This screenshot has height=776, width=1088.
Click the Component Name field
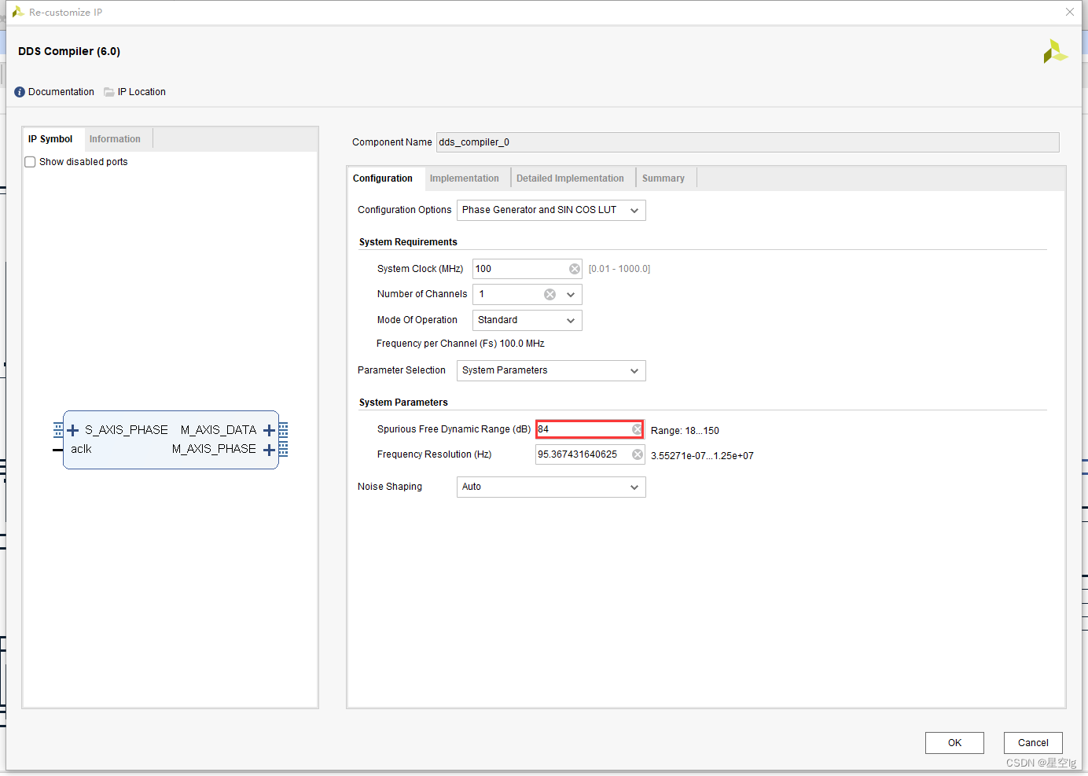tap(748, 142)
